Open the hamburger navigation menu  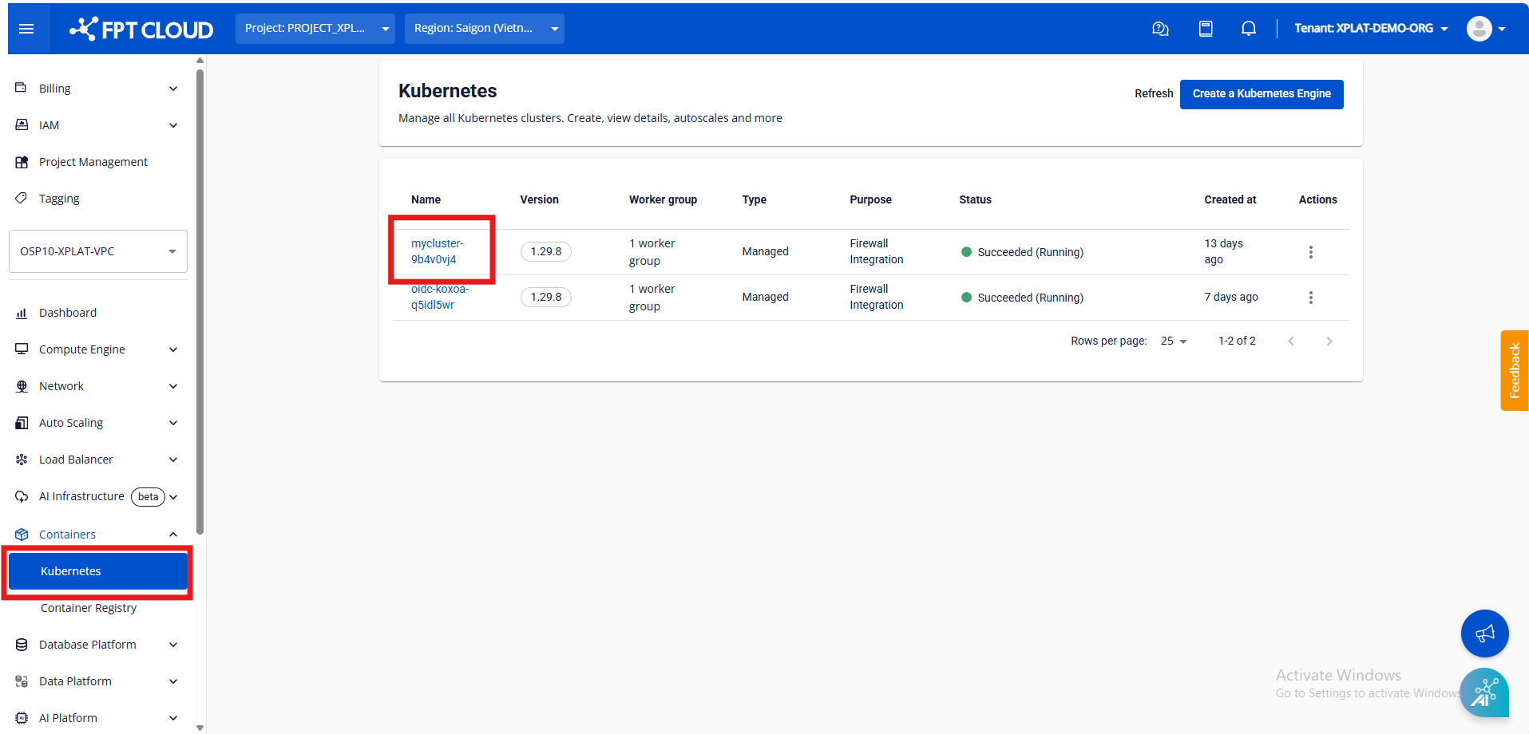coord(26,29)
